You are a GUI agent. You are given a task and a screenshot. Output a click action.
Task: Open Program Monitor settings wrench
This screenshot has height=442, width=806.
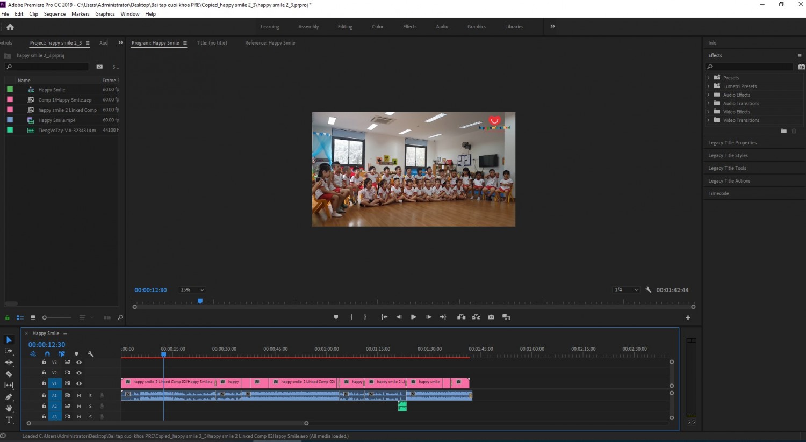tap(649, 289)
